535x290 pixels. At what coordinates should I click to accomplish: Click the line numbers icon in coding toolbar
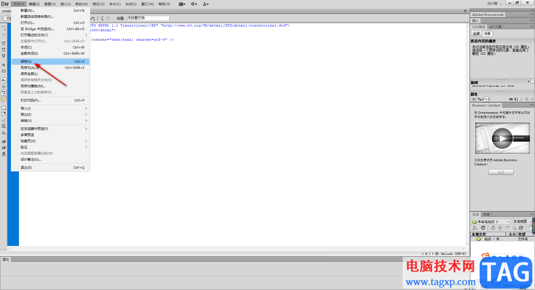4,80
